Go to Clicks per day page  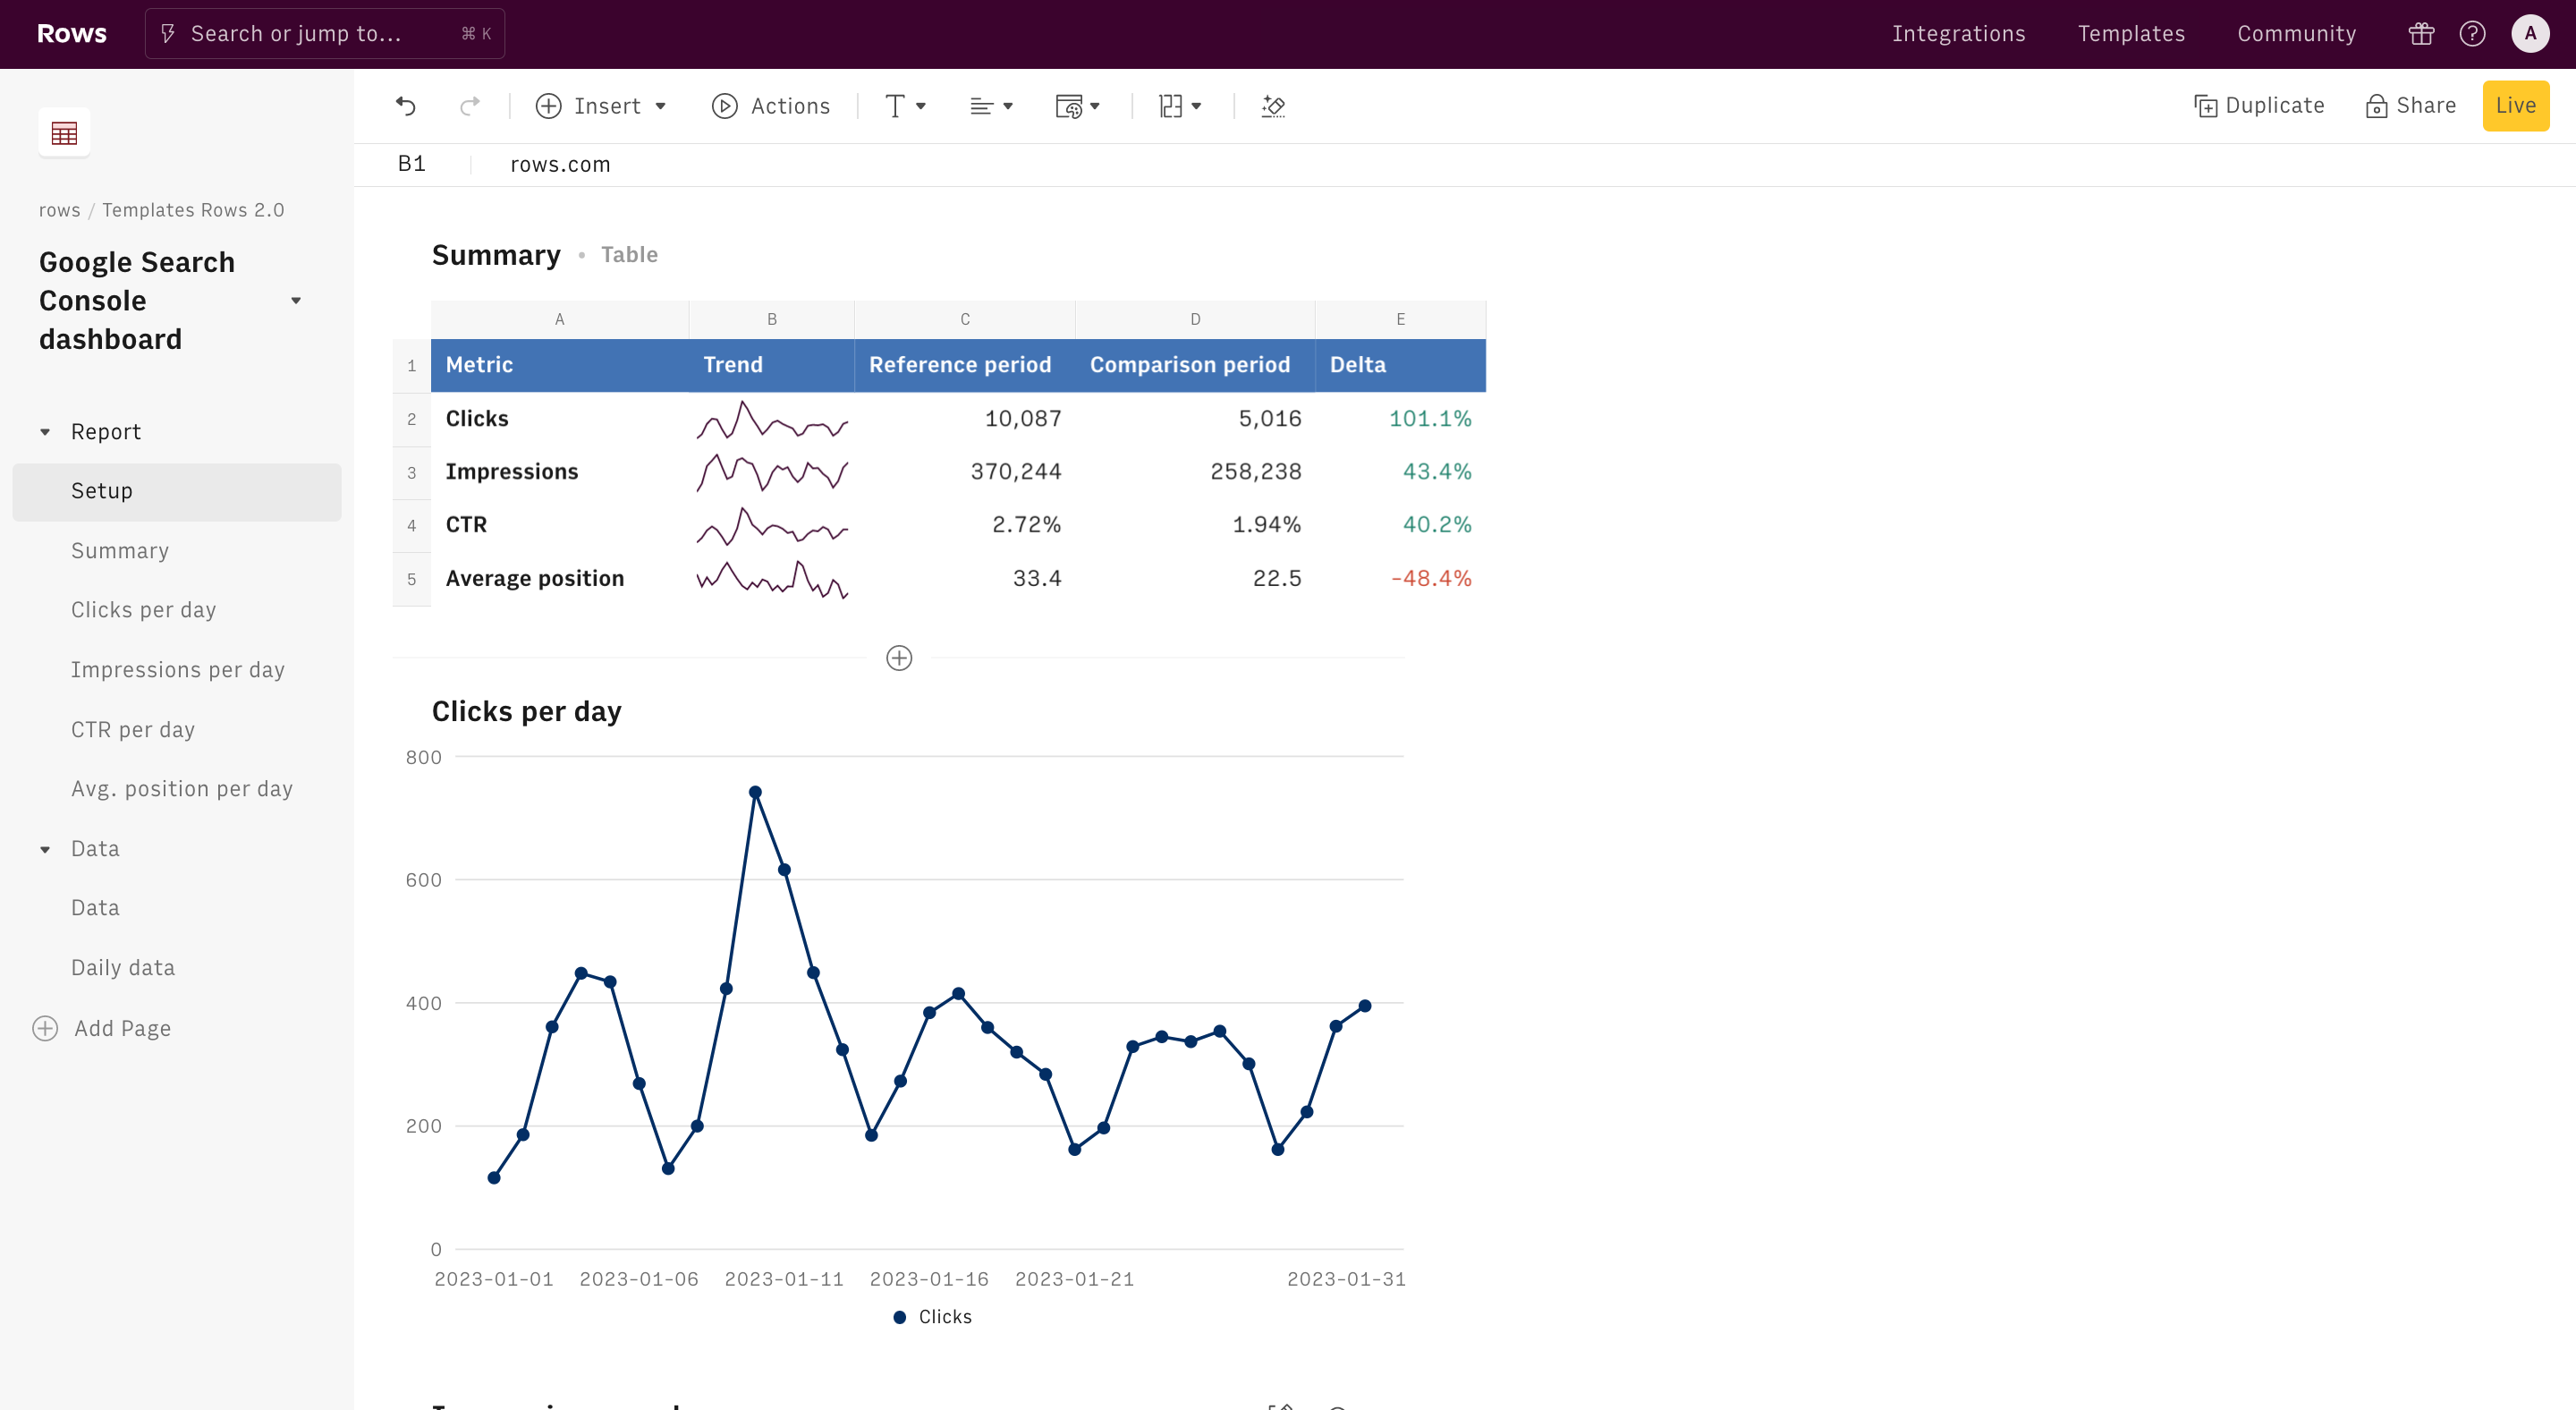(143, 610)
